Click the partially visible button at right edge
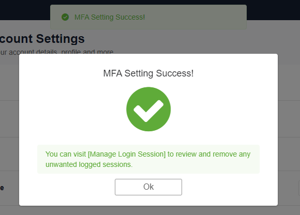Viewport: 300px width, 215px height. (x=299, y=188)
